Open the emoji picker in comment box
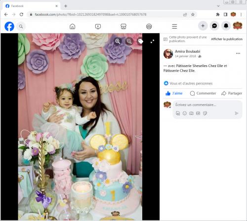Viewport: 247px width, 221px height. click(185, 113)
